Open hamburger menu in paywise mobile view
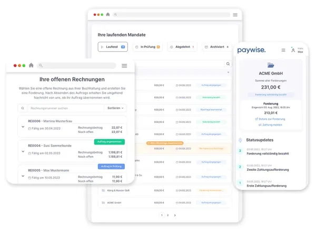The height and width of the screenshot is (232, 316). click(283, 50)
